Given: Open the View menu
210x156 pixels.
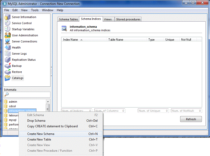Looking at the screenshot, I should pos(24,10).
